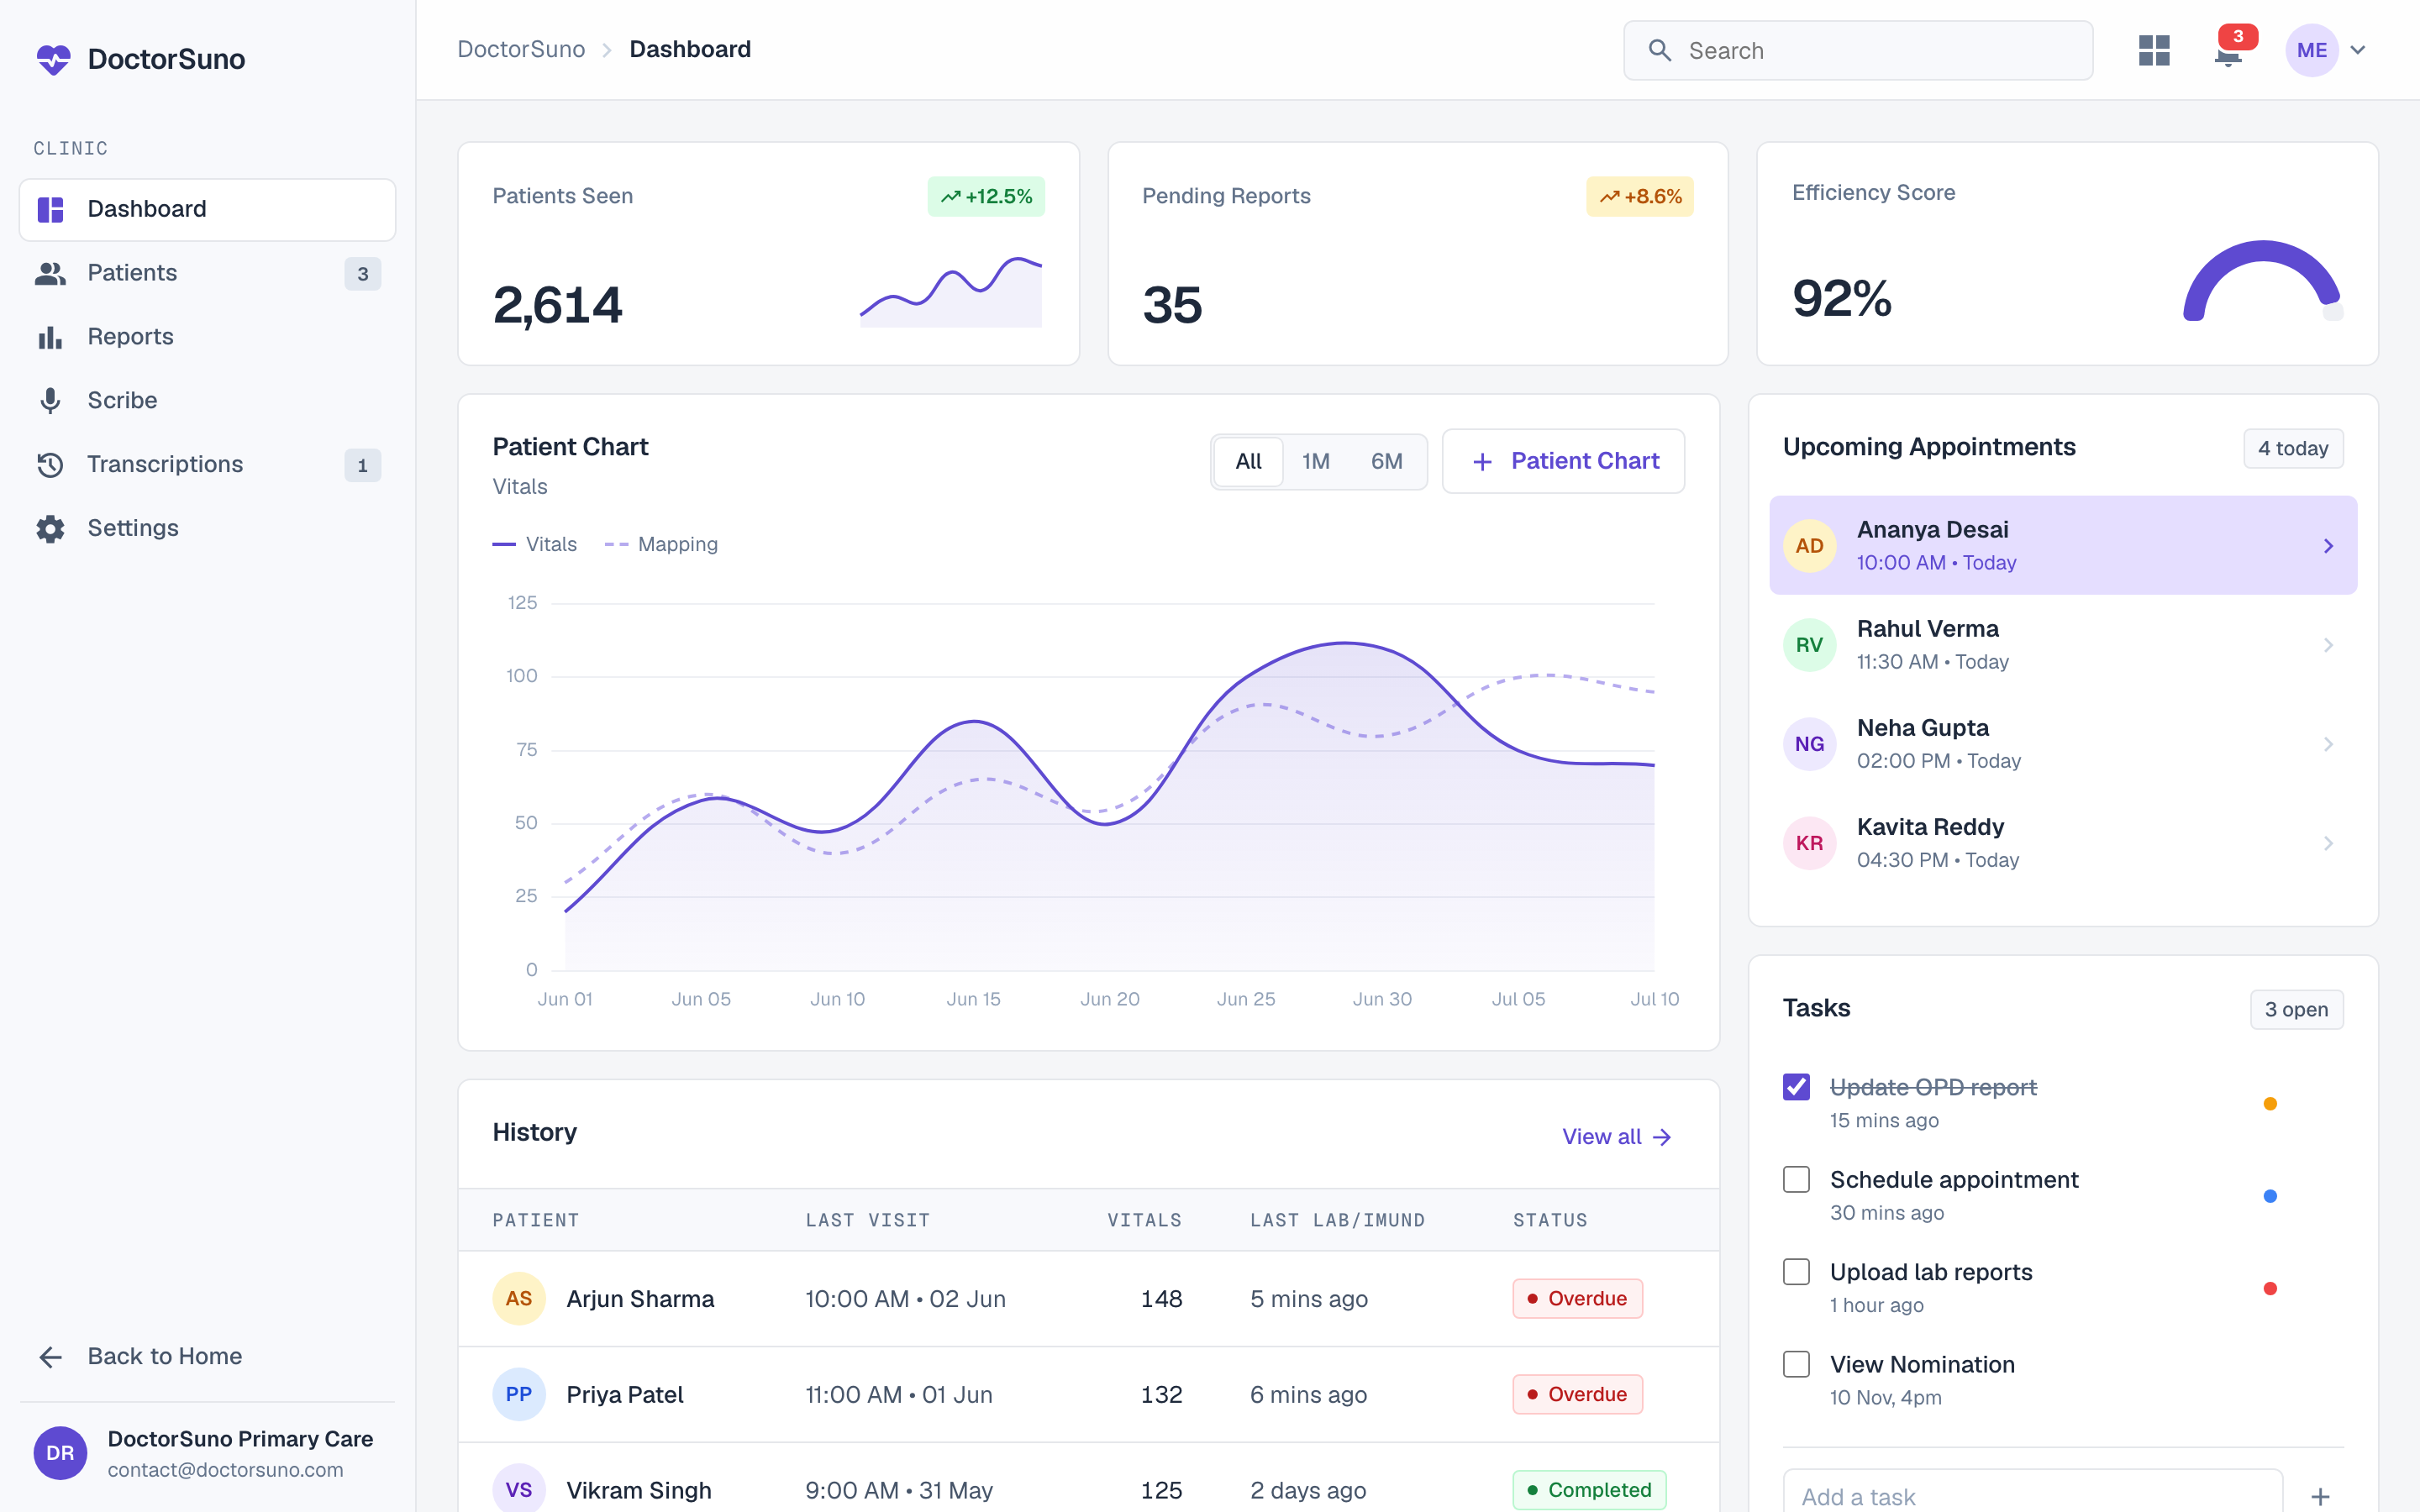Open the View all history link
The width and height of the screenshot is (2420, 1512).
tap(1617, 1137)
